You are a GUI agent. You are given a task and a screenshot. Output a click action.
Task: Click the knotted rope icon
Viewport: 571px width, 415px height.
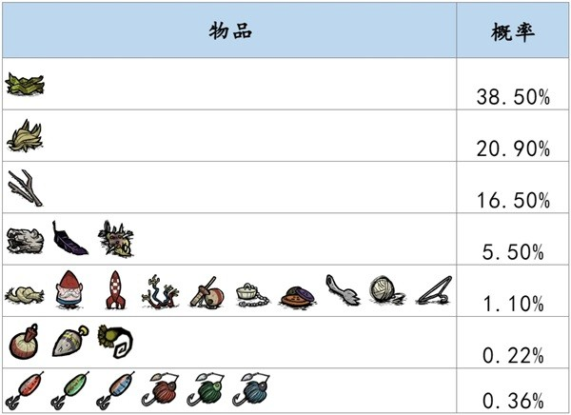click(x=25, y=294)
